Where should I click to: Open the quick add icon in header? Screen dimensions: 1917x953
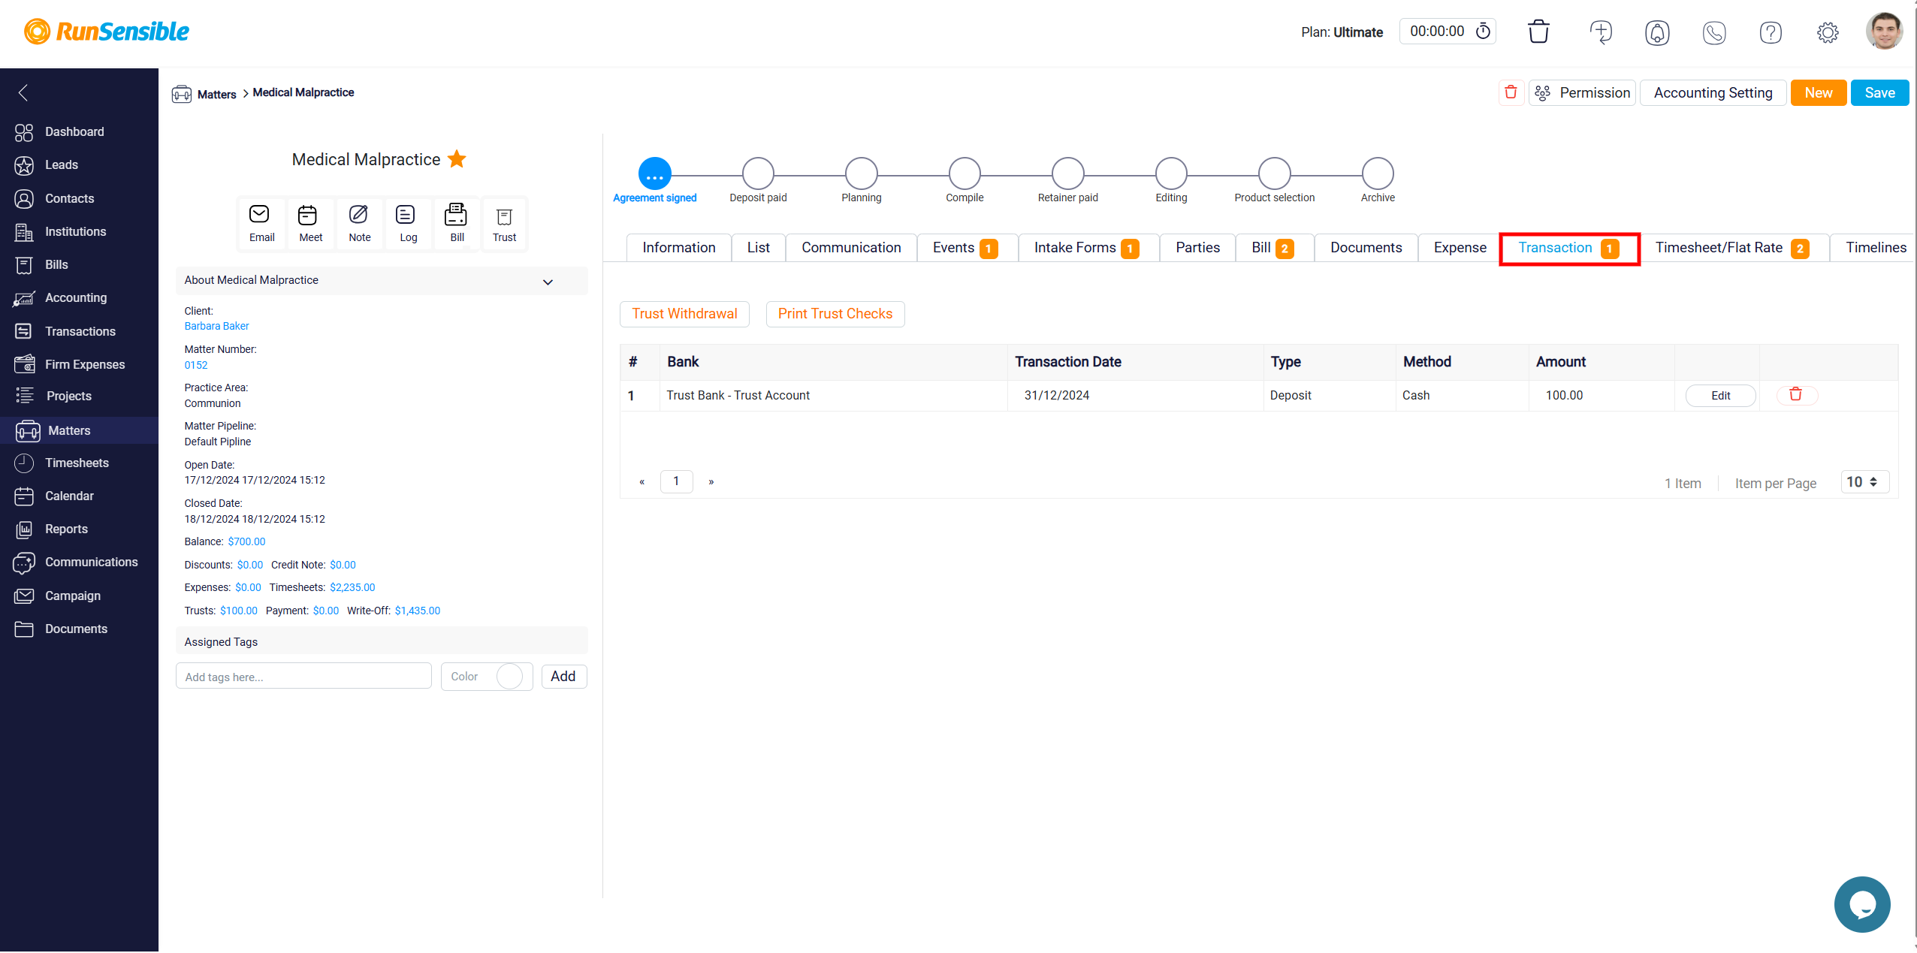click(x=1601, y=32)
